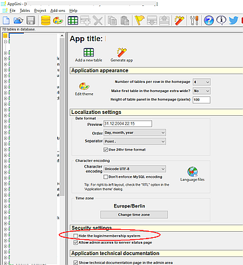Click the Europe/Berlin time zone text
243x265 pixels.
[129, 206]
